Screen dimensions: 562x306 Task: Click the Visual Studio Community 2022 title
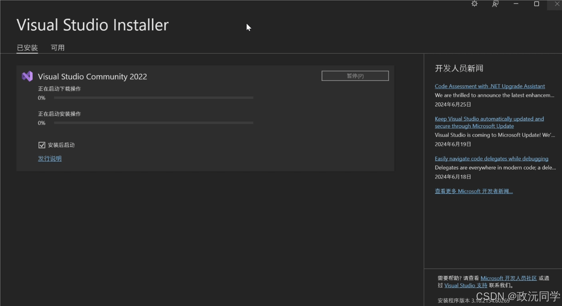tap(92, 76)
